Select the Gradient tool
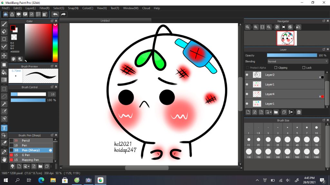Image resolution: width=330 pixels, height=185 pixels. pyautogui.click(x=4, y=80)
